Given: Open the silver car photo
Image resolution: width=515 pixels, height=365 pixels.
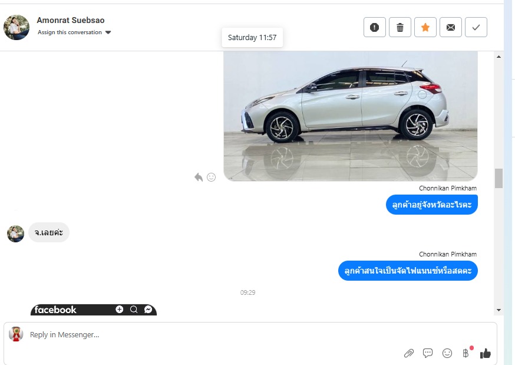Looking at the screenshot, I should [x=351, y=116].
